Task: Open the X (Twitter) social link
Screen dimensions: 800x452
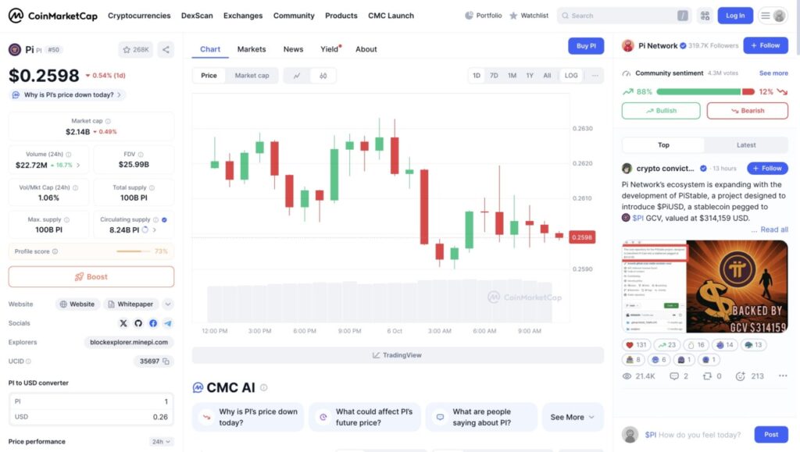Action: pyautogui.click(x=123, y=323)
